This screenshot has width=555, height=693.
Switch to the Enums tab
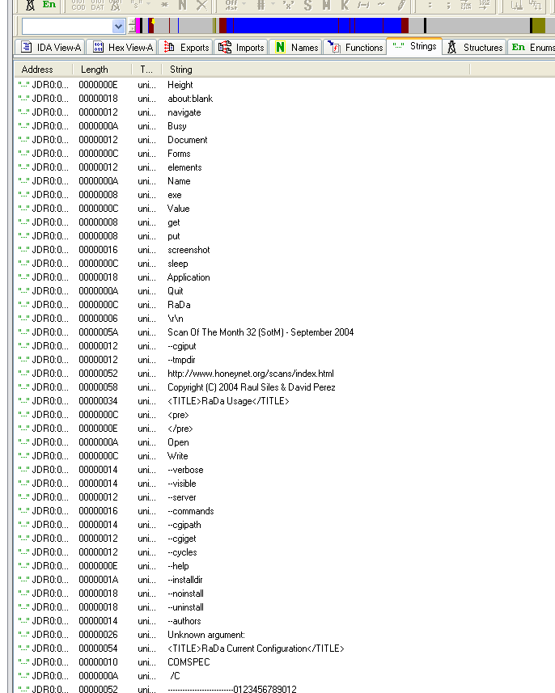coord(532,47)
